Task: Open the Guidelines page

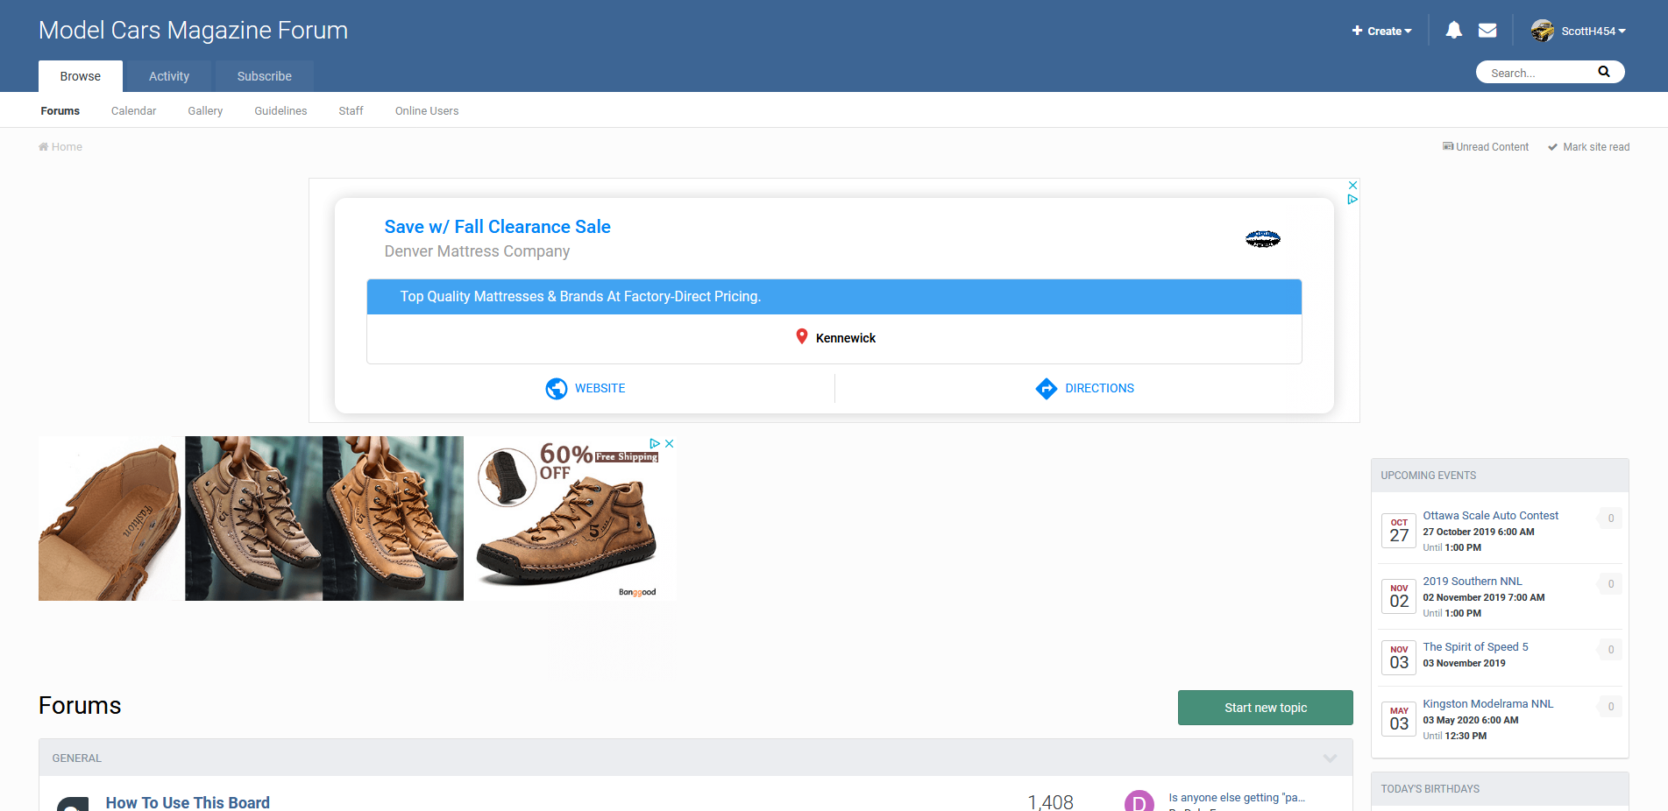Action: [280, 111]
